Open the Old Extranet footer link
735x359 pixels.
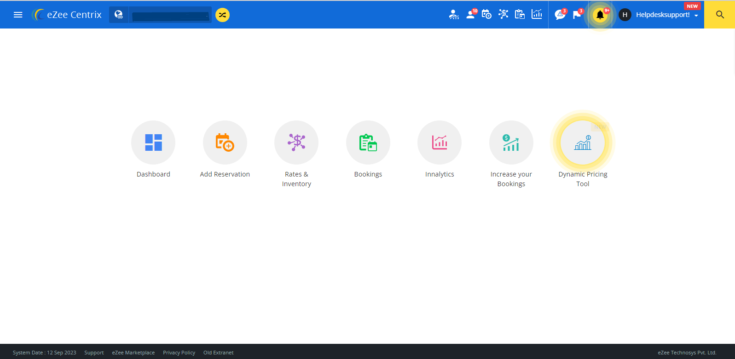[218, 353]
